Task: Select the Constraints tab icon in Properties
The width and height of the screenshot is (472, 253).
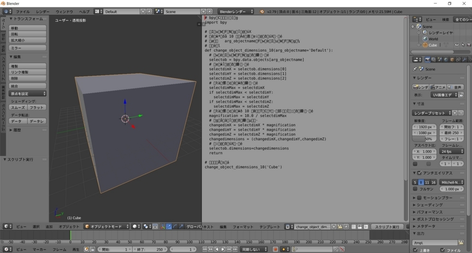Action: (x=458, y=59)
